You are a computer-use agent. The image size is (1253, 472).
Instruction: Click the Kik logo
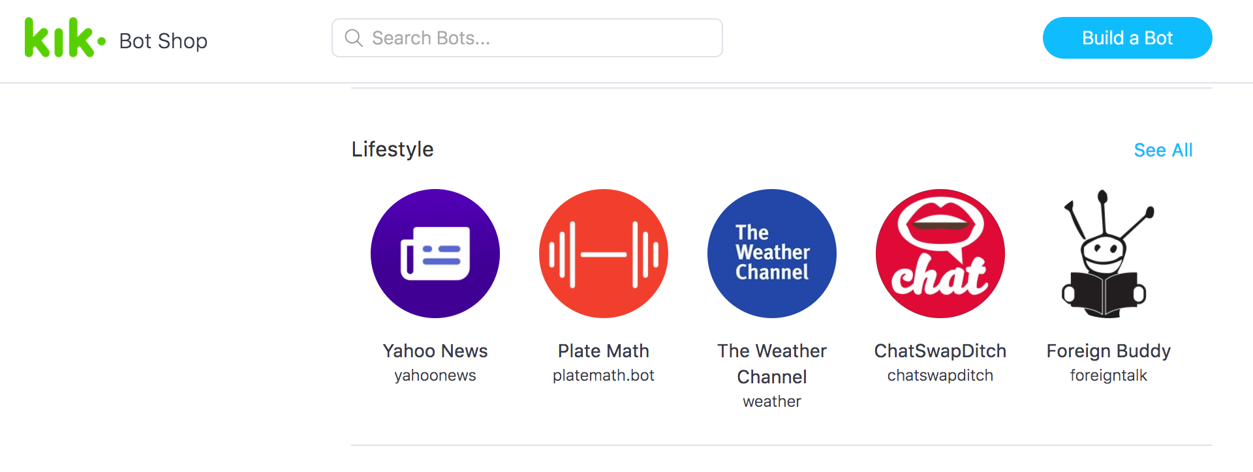[x=65, y=38]
